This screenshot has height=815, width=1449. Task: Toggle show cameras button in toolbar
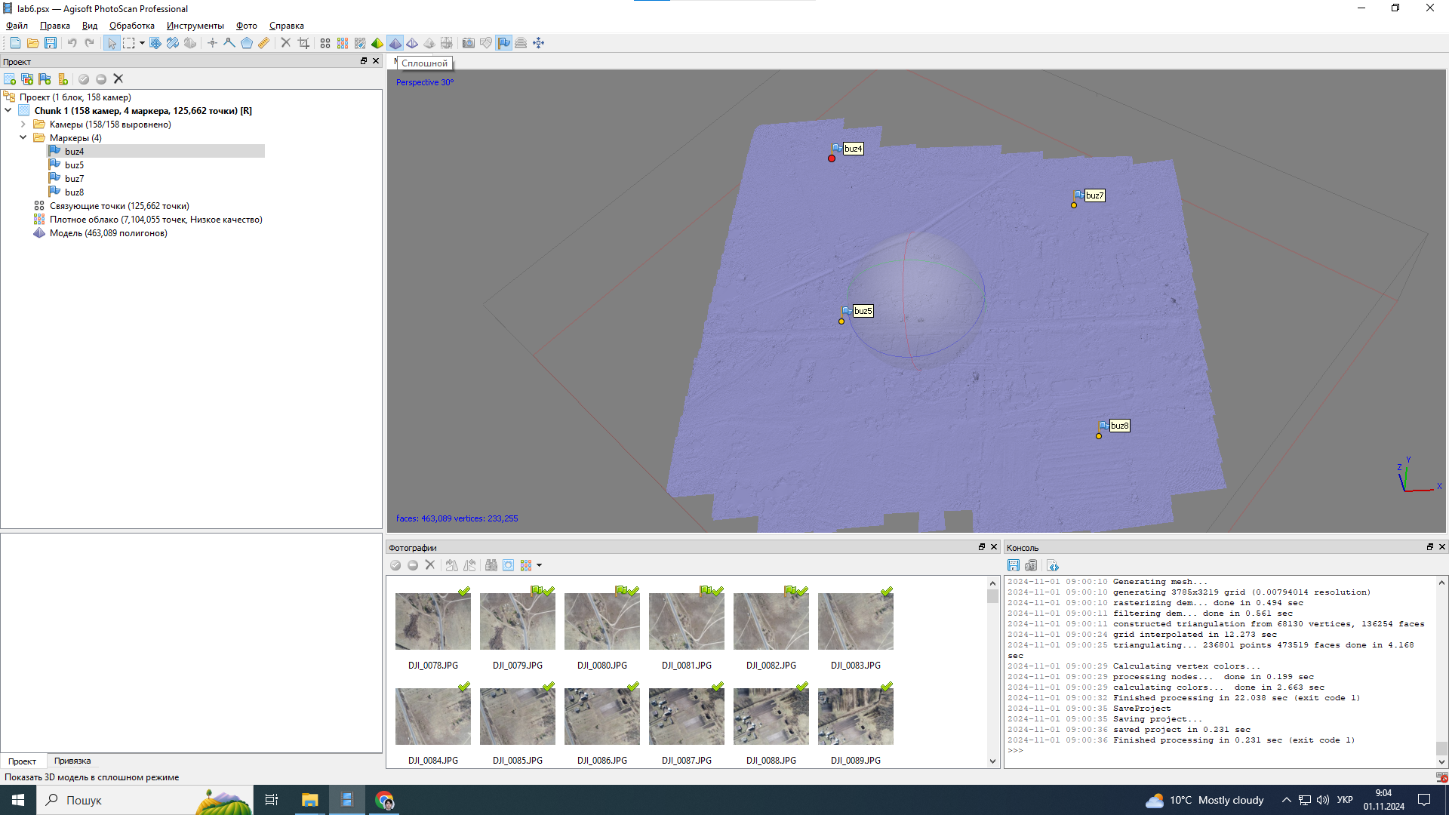pos(468,43)
